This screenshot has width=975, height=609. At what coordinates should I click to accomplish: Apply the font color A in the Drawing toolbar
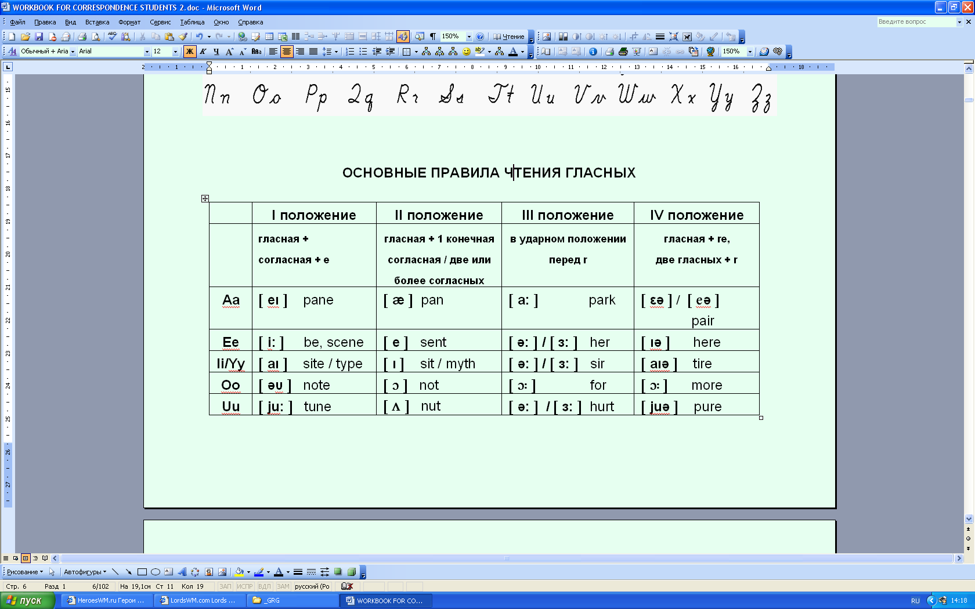click(279, 572)
